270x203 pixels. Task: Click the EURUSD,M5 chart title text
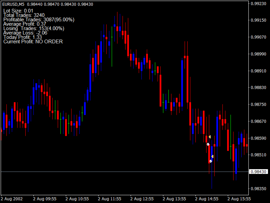[x=13, y=4]
